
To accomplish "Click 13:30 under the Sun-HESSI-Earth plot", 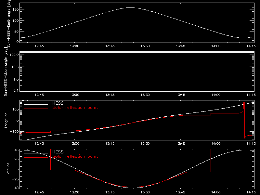I will [x=145, y=46].
